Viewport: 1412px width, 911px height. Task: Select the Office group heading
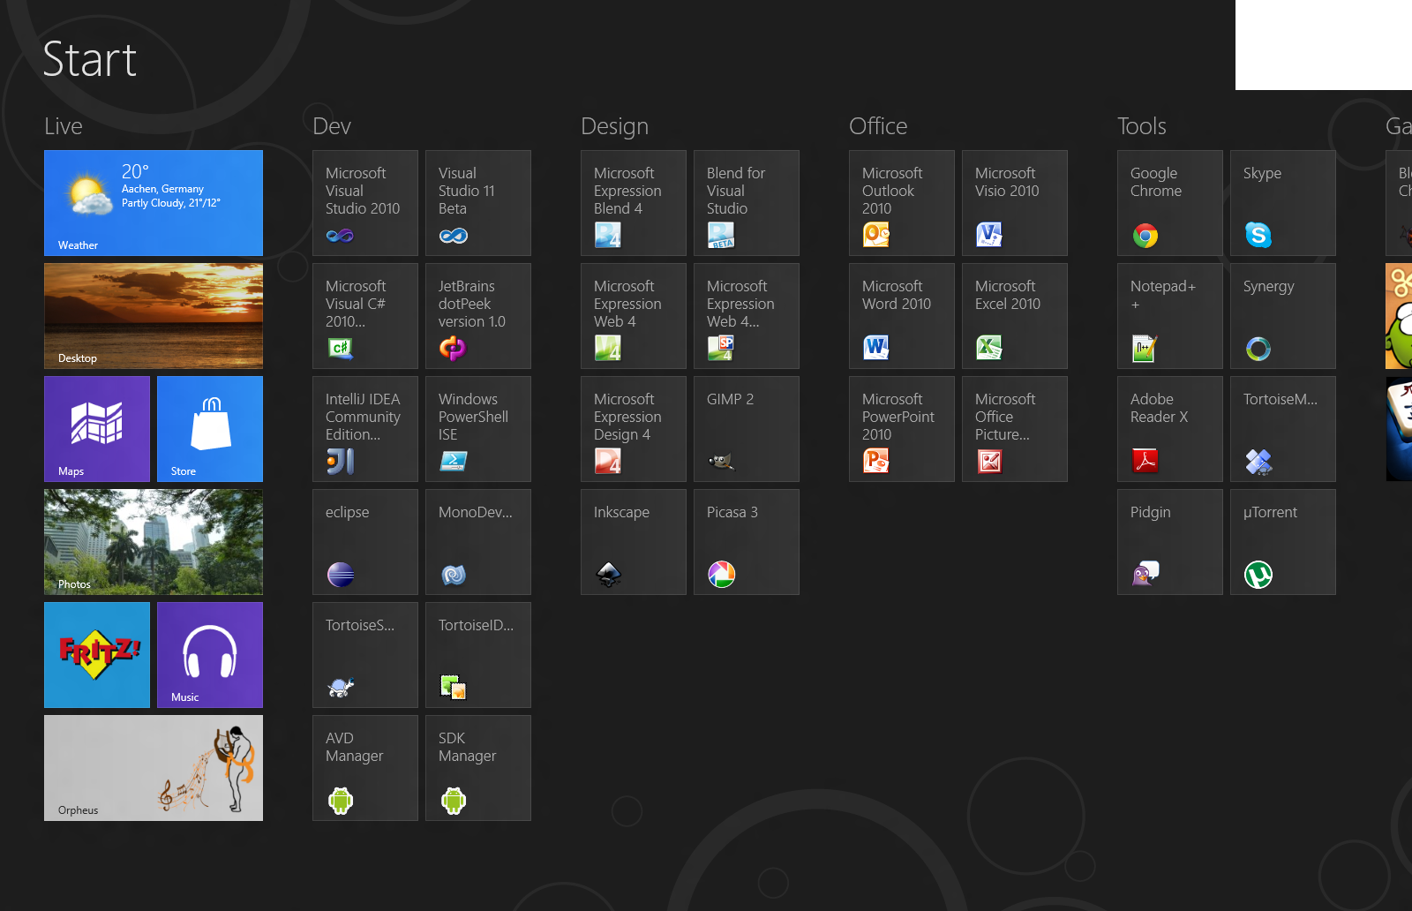878,126
